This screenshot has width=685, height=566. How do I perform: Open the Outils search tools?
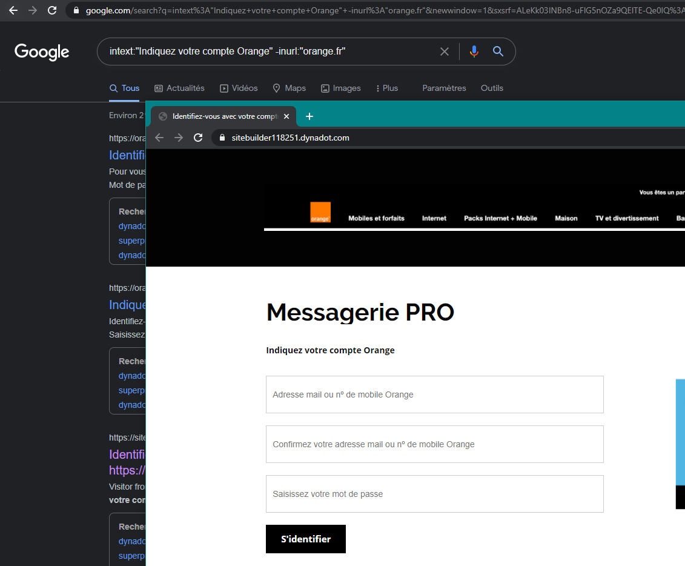[492, 88]
